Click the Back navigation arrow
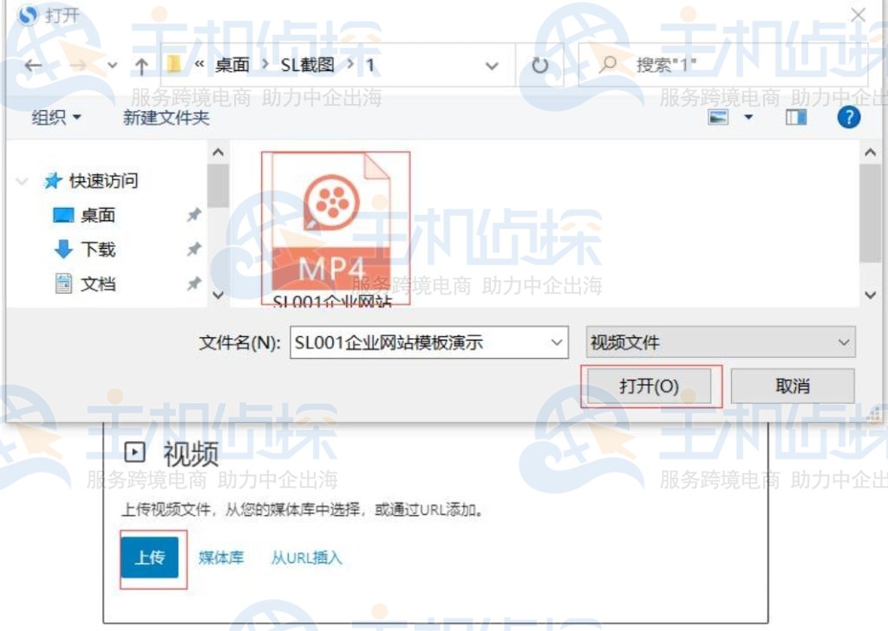This screenshot has height=631, width=888. pos(33,66)
